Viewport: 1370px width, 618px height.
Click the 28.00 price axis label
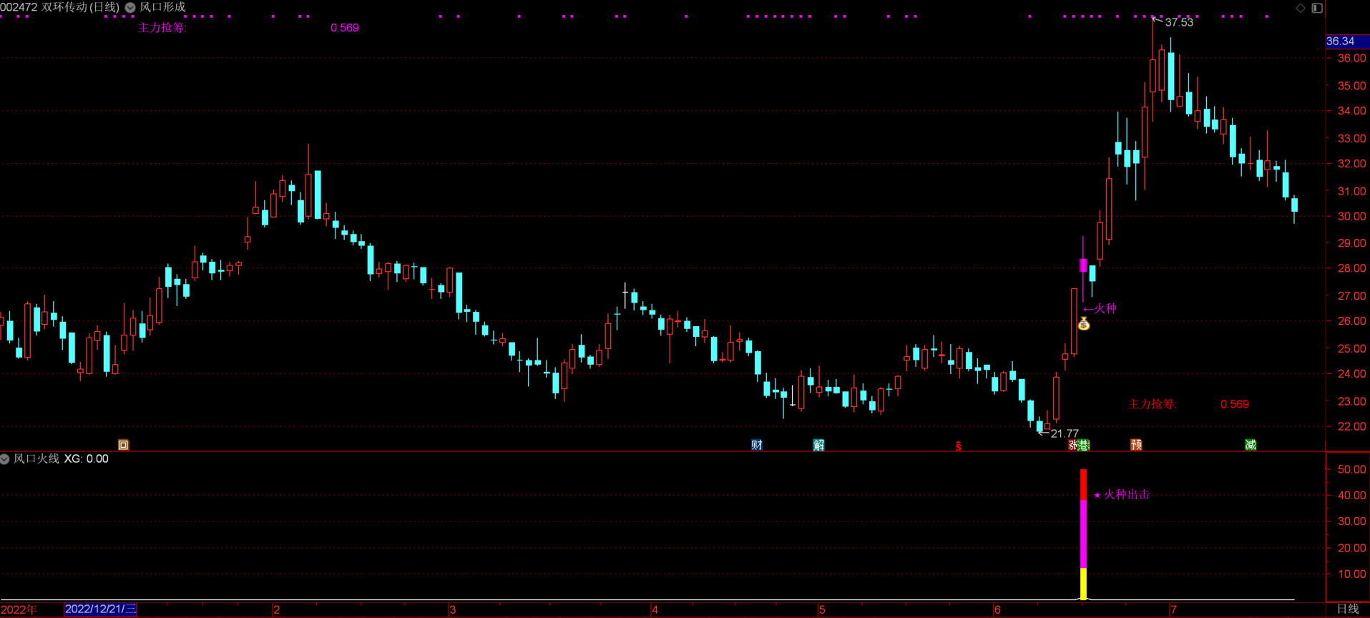click(x=1351, y=269)
